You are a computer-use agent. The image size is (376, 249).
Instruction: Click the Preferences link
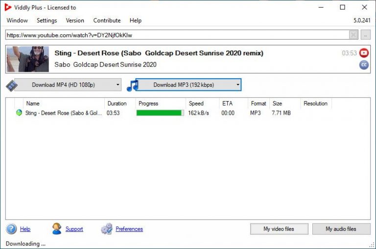[129, 229]
